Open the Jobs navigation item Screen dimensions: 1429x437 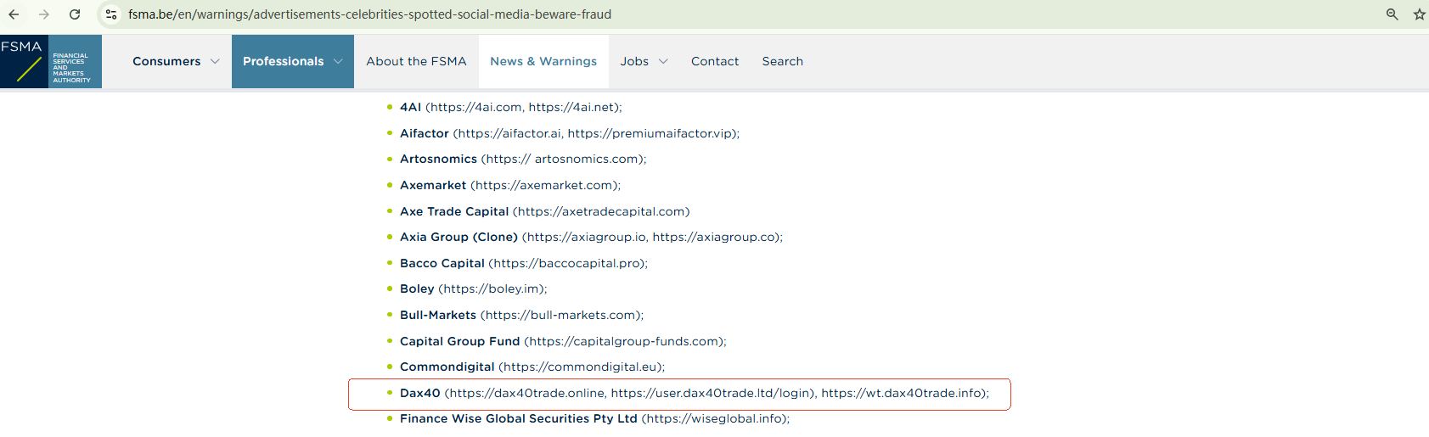coord(634,61)
